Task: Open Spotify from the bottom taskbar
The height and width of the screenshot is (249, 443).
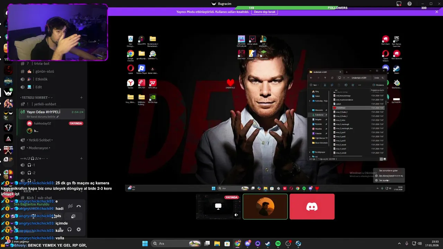Action: pos(278,243)
